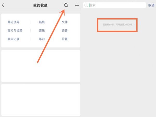Choose the 音乐 category
Screen dimensions: 156x117
[42, 31]
